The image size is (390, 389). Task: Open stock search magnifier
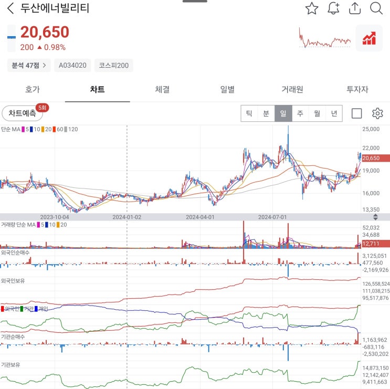pos(376,8)
